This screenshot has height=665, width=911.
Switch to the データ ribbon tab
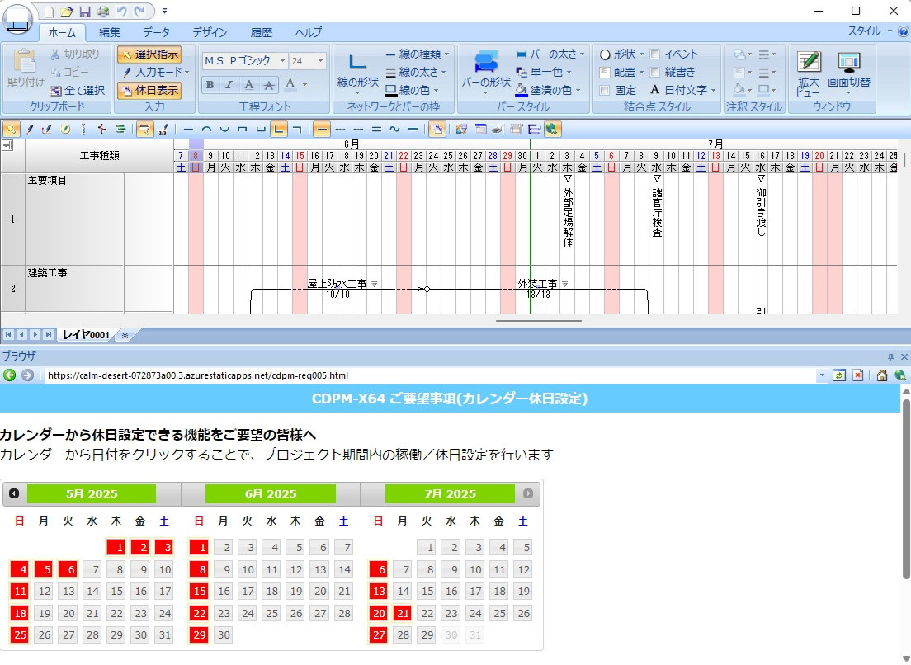pos(156,32)
